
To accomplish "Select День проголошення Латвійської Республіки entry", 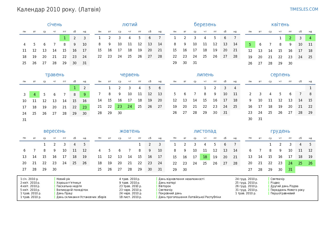I will [x=190, y=197].
